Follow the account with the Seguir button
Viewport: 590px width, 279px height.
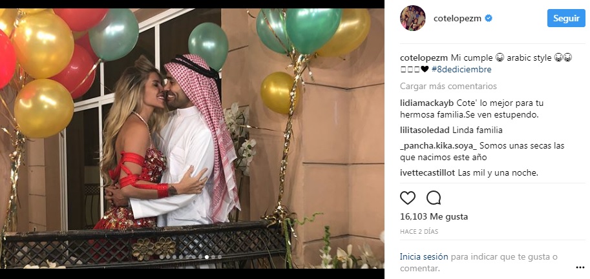pos(566,19)
